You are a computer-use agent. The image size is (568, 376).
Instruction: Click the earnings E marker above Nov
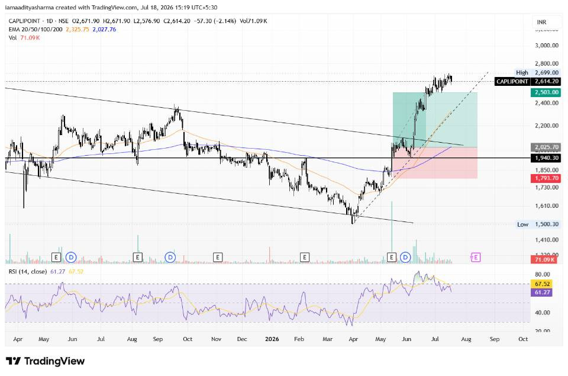click(217, 258)
